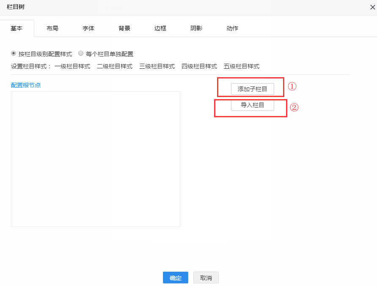Viewport: 377px width, 286px height.
Task: Click 三级栏目样式 style link
Action: 157,66
